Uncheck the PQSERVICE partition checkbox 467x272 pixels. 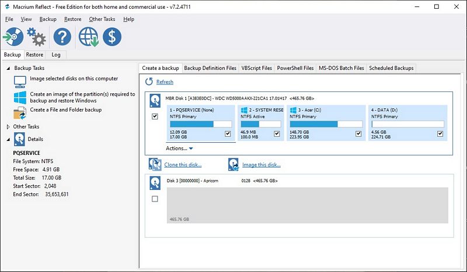coord(228,134)
